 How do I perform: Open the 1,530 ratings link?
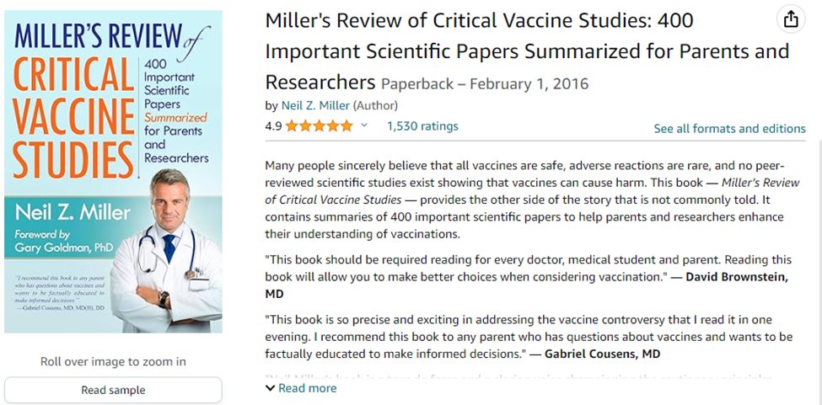[422, 126]
